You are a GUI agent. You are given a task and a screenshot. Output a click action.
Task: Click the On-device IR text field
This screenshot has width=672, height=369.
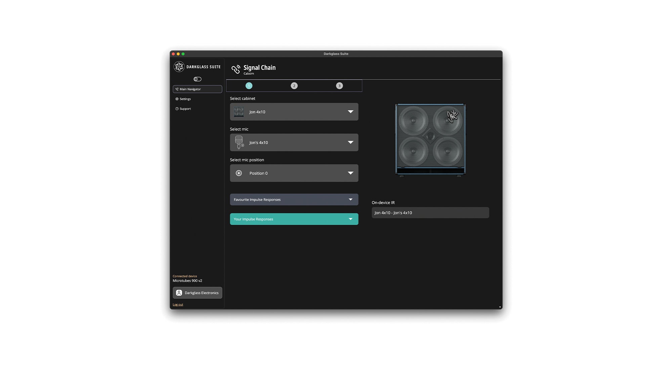click(x=430, y=213)
